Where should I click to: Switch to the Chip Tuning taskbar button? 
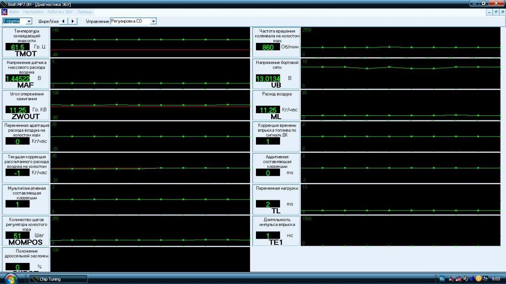pos(58,279)
